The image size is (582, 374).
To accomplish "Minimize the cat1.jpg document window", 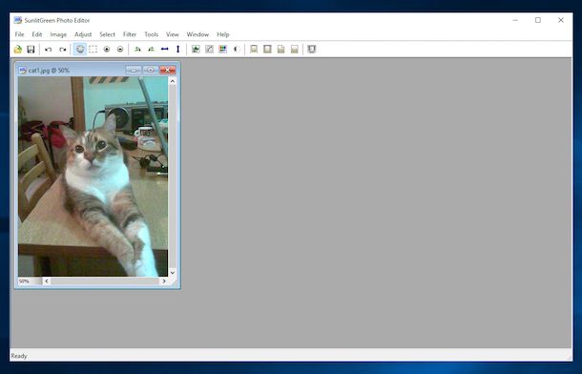I will (134, 70).
